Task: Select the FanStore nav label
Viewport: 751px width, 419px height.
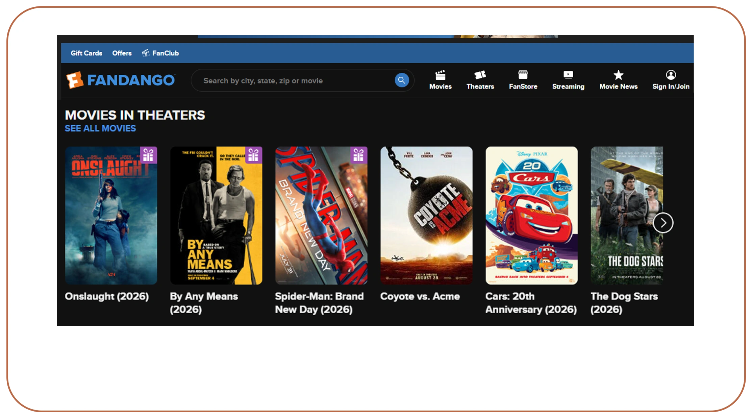Action: (x=523, y=87)
